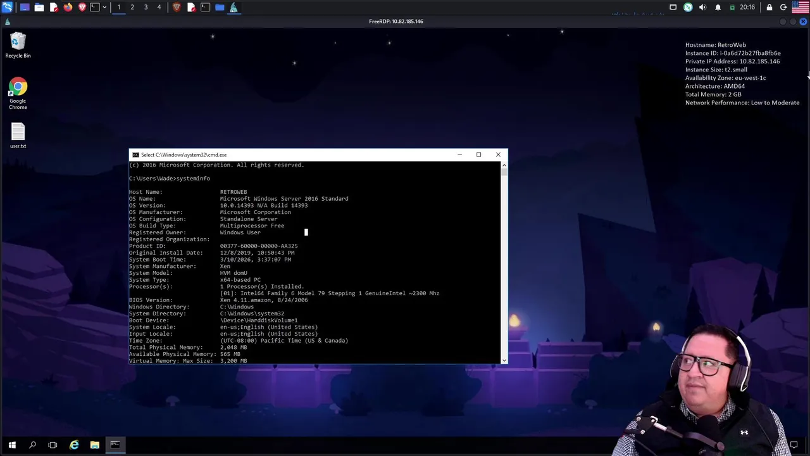
Task: Click the cmd taskbar button
Action: (115, 445)
